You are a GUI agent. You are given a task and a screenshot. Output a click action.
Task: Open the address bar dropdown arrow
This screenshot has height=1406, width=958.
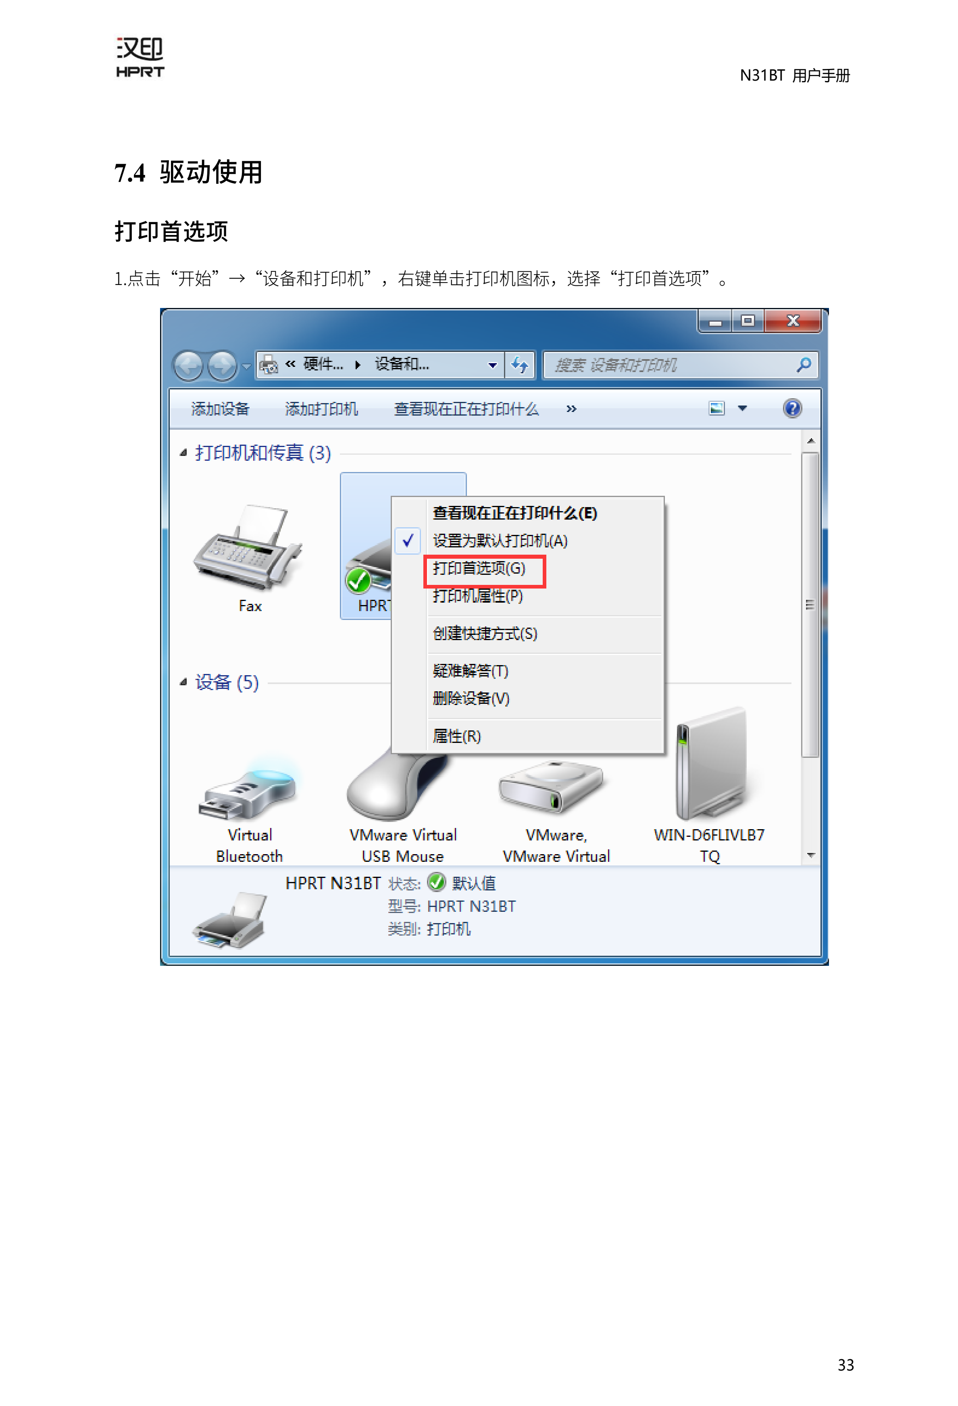point(493,366)
